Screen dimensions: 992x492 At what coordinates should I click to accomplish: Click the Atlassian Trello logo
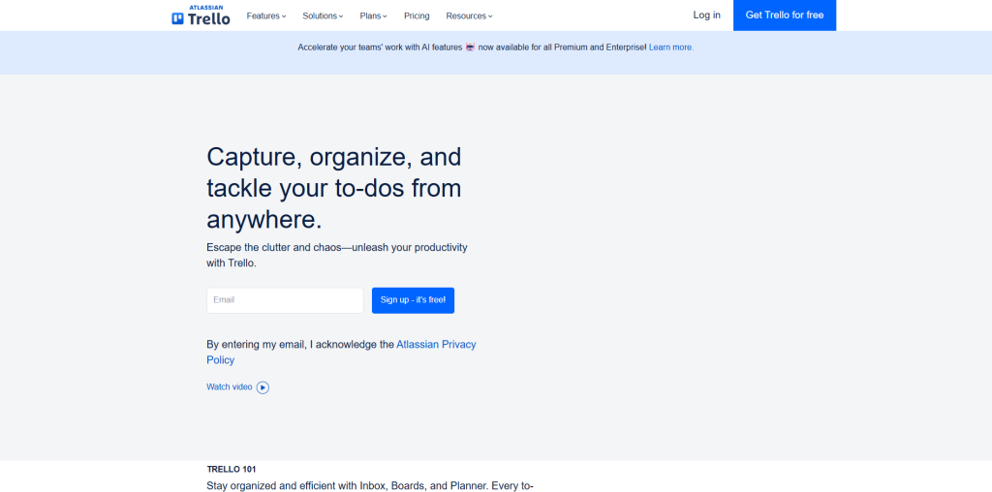[201, 15]
